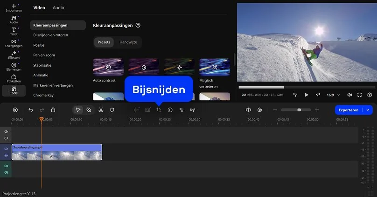Click the crop tool icon in toolbar

coord(159,110)
